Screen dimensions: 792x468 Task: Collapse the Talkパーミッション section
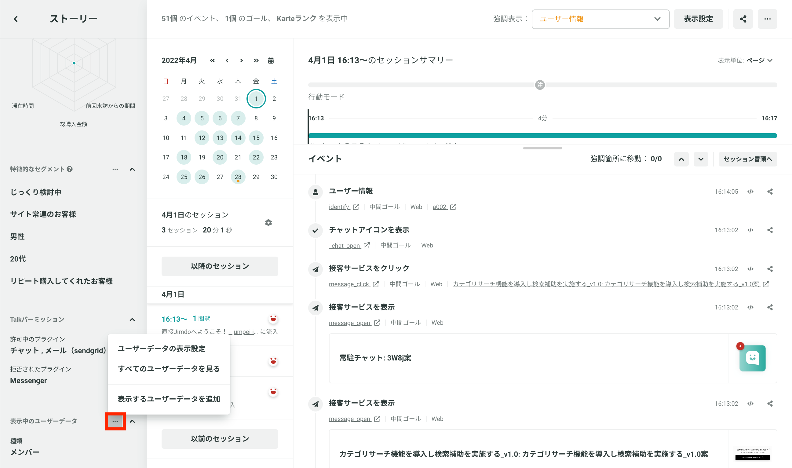[x=132, y=320]
